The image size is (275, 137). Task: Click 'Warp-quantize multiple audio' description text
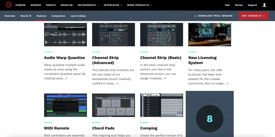[x=64, y=65]
